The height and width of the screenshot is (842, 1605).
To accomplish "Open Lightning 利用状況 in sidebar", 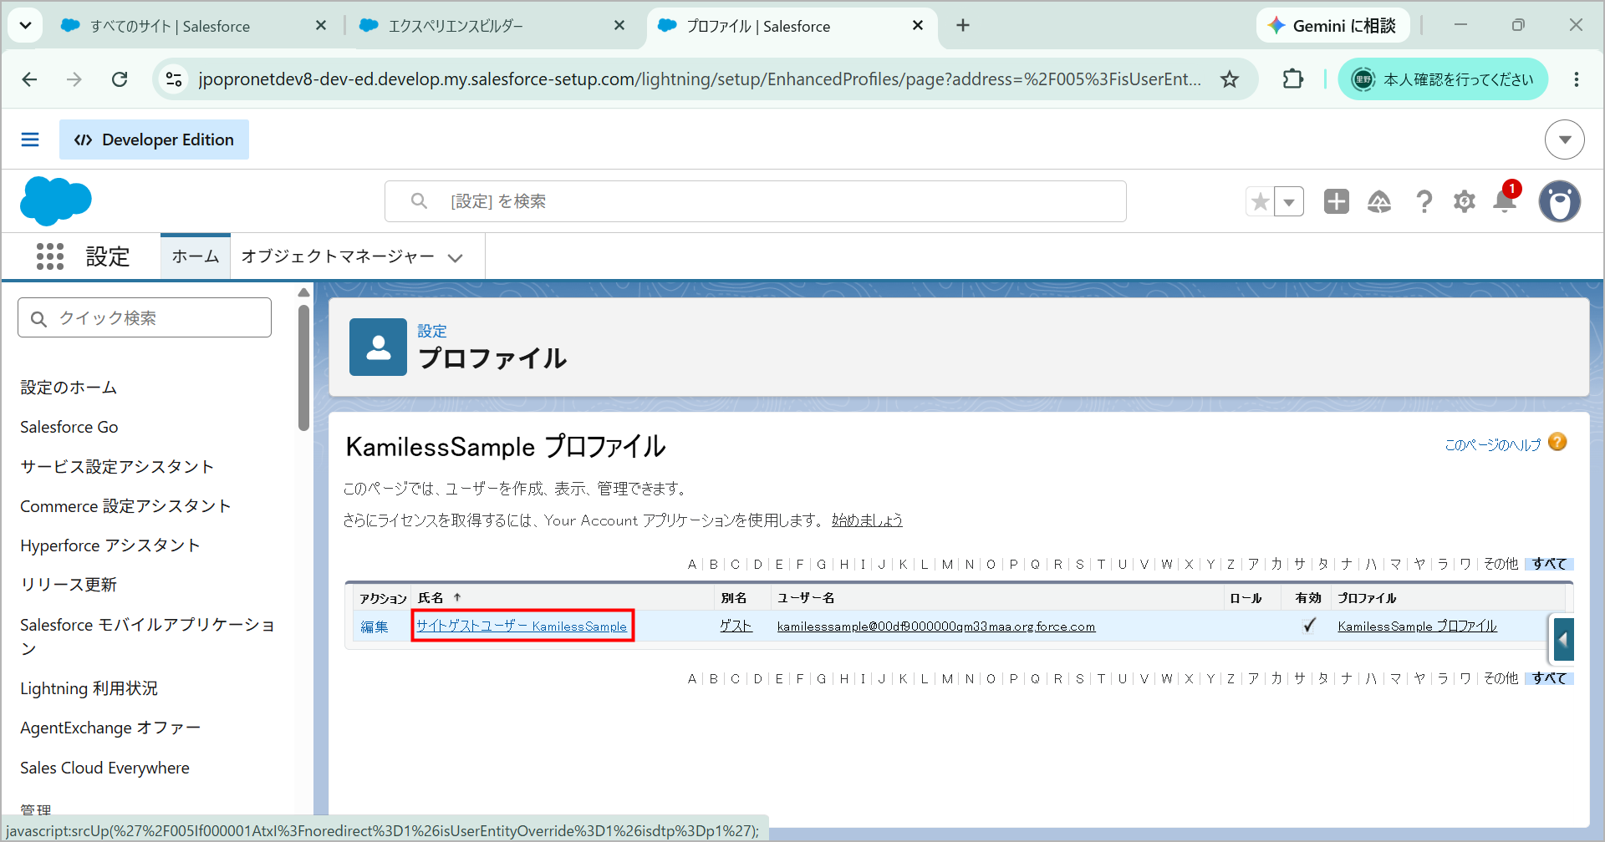I will click(x=89, y=688).
